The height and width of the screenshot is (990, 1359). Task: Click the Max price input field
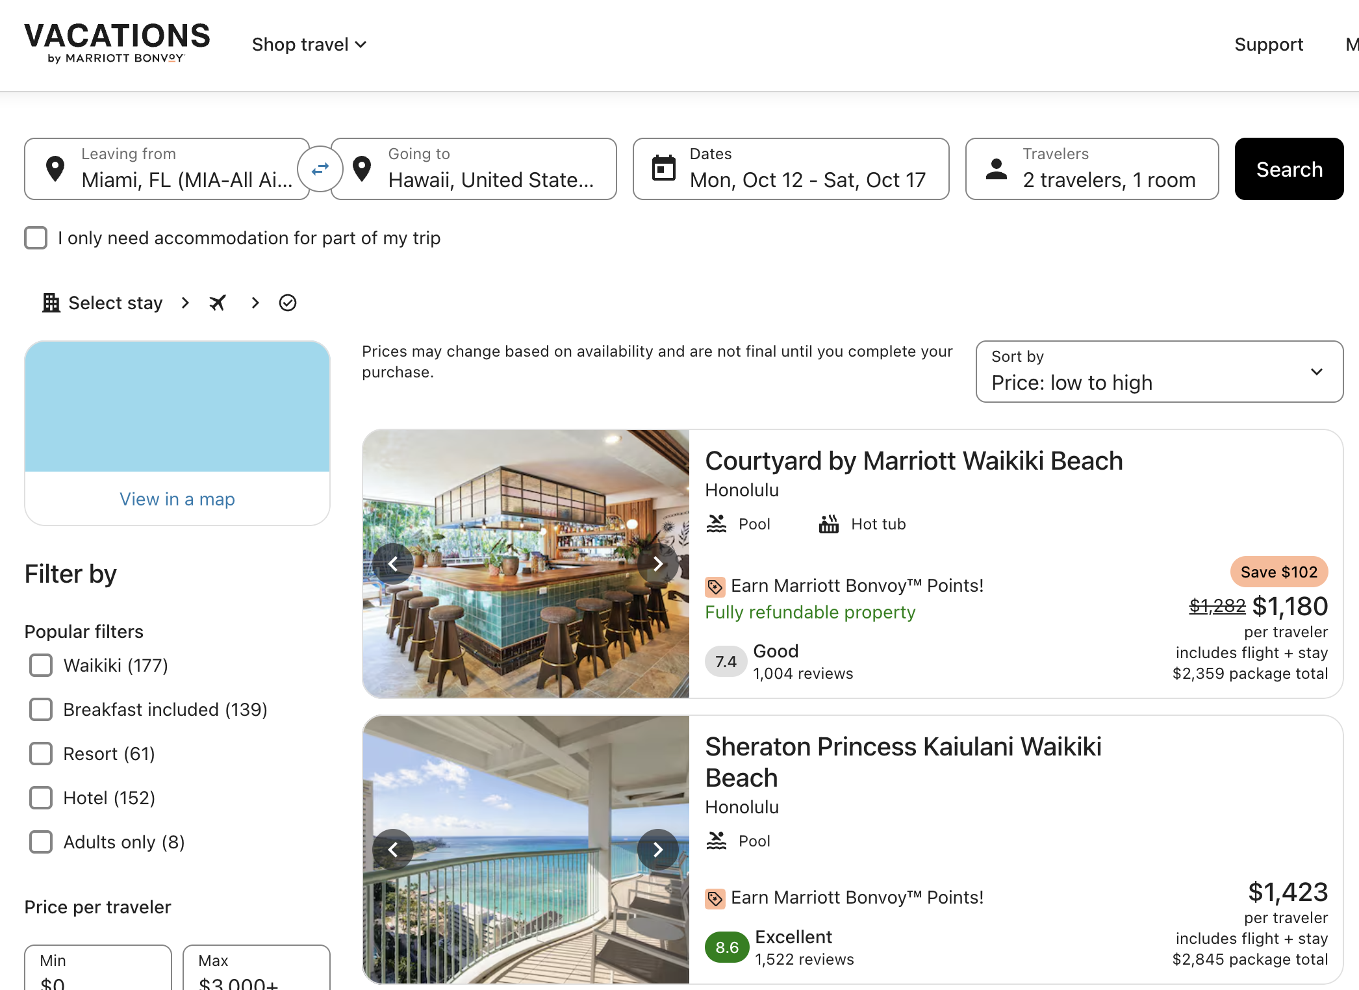tap(257, 968)
